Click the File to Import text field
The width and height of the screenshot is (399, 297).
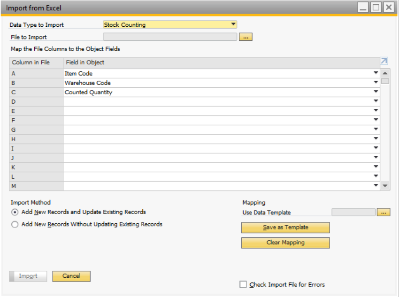pos(170,37)
